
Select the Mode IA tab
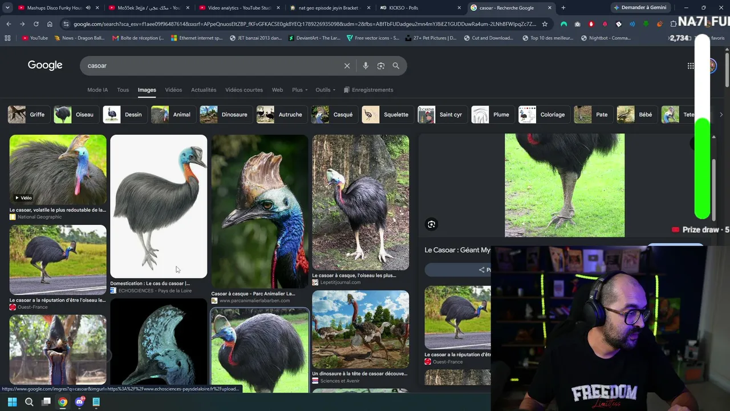[x=98, y=90]
